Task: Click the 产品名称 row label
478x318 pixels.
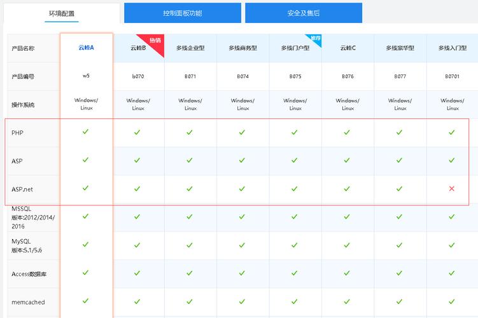Action: (23, 48)
